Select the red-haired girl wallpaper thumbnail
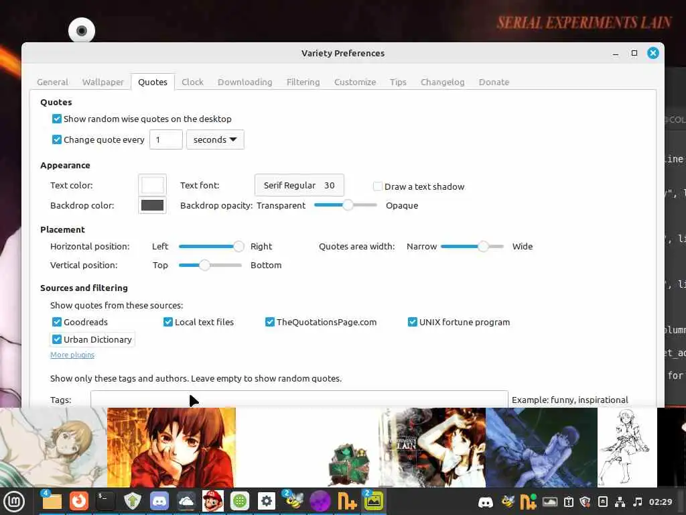The image size is (686, 515). point(171,447)
